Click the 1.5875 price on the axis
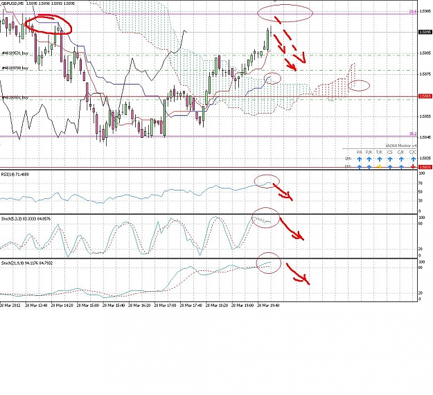Screen dimensions: 433x395 pos(425,74)
